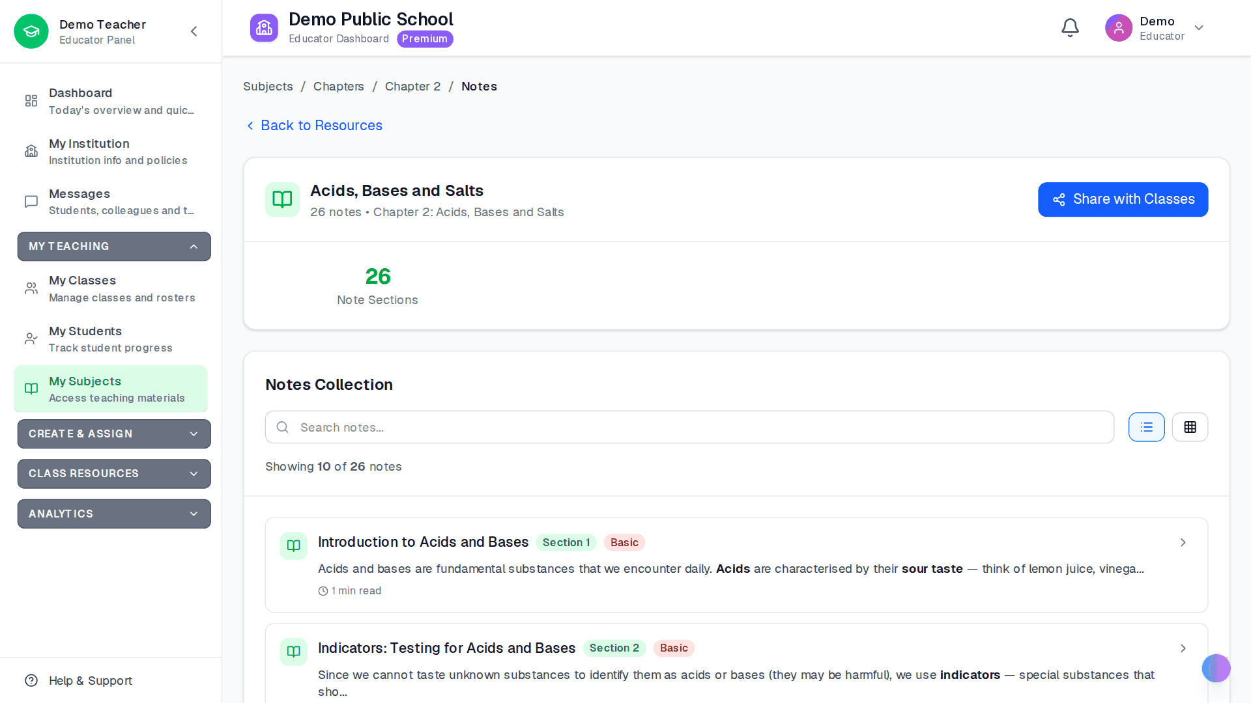Viewport: 1251px width, 703px height.
Task: Switch to grid view of notes
Action: pyautogui.click(x=1190, y=427)
